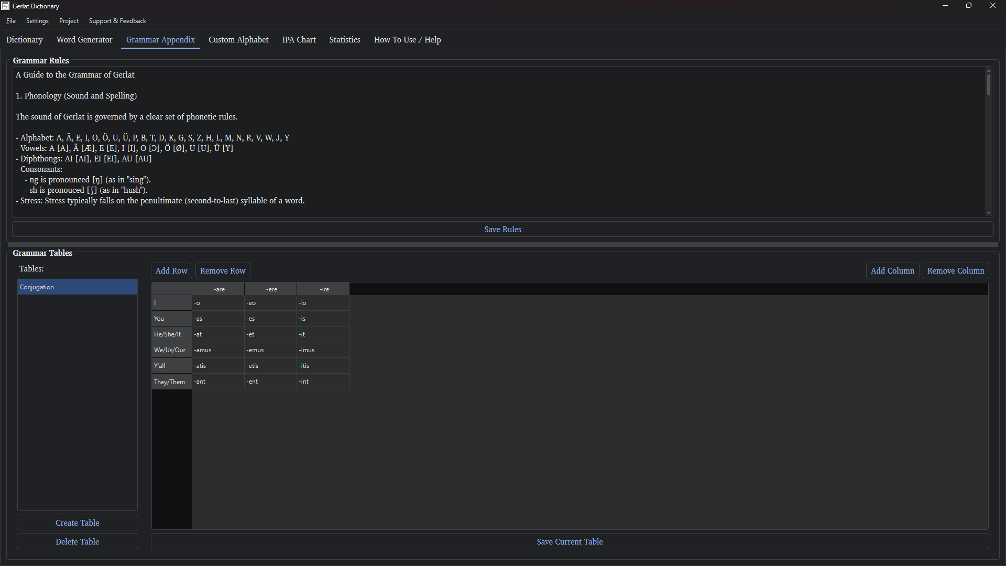This screenshot has height=566, width=1006.
Task: Open the Project menu
Action: coord(69,21)
